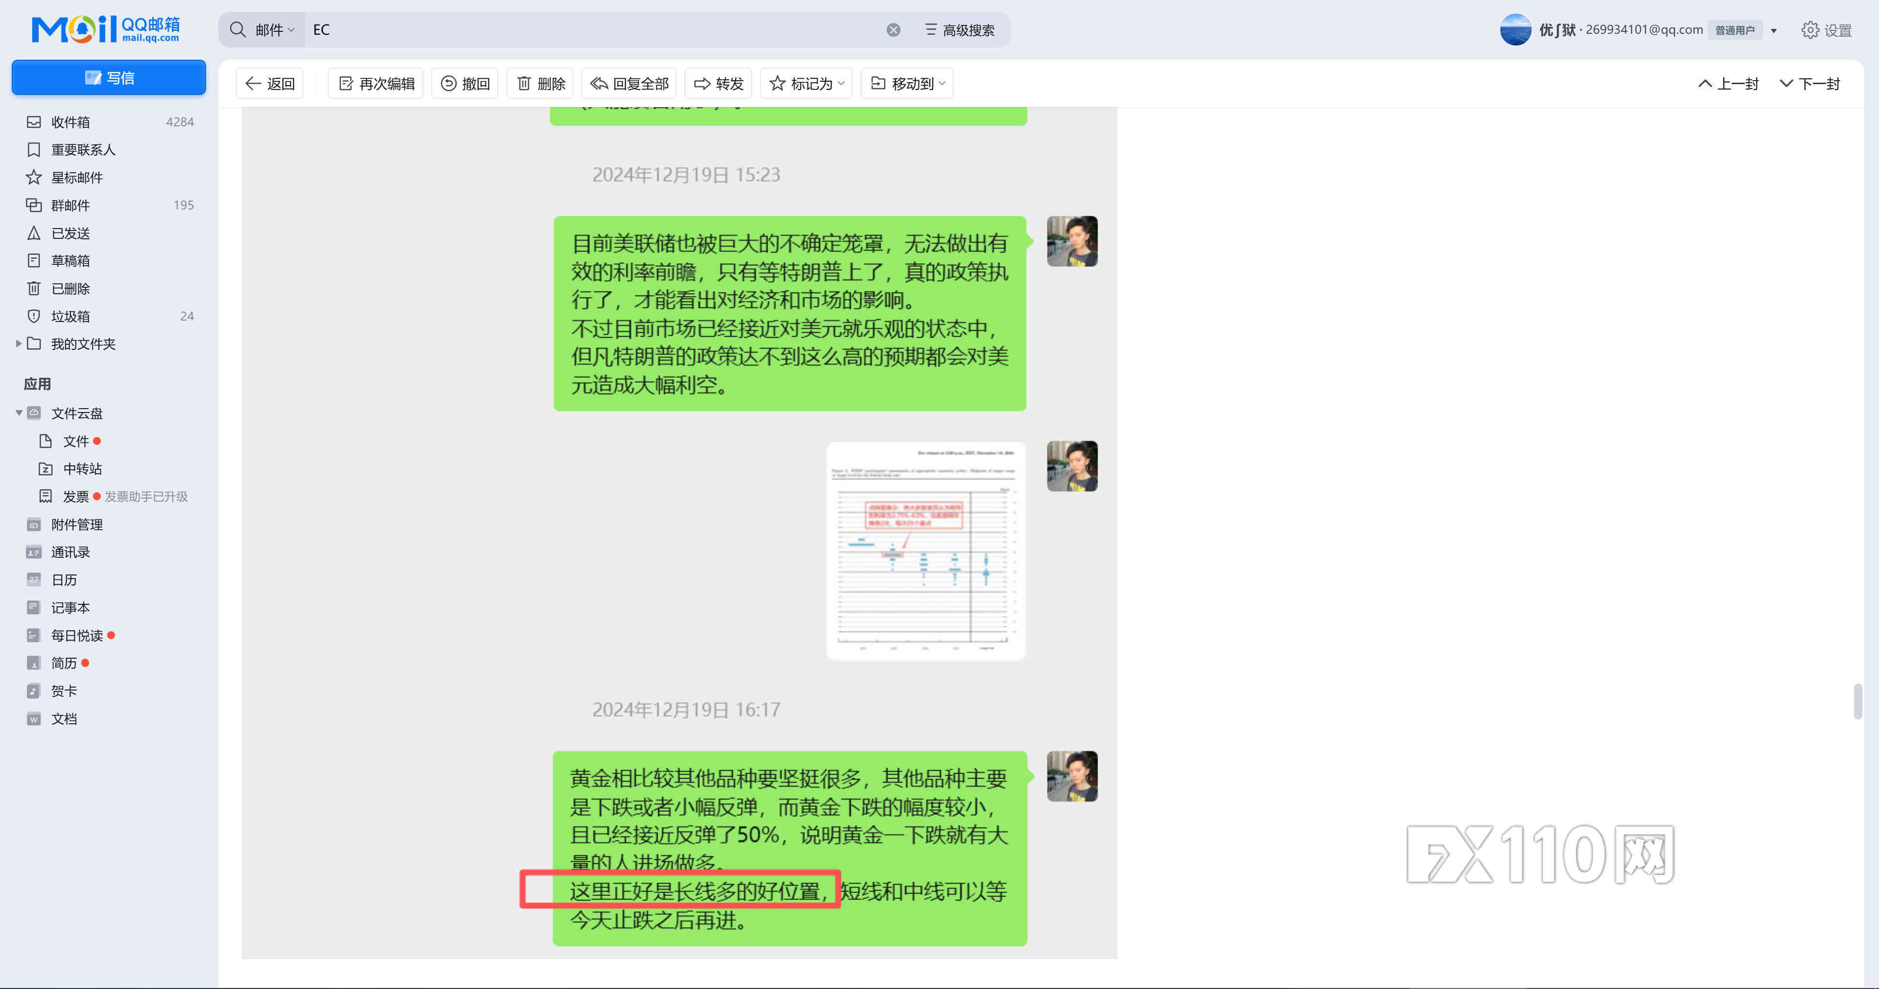Expand the account dropdown arrow
Image resolution: width=1879 pixels, height=989 pixels.
pyautogui.click(x=1774, y=31)
